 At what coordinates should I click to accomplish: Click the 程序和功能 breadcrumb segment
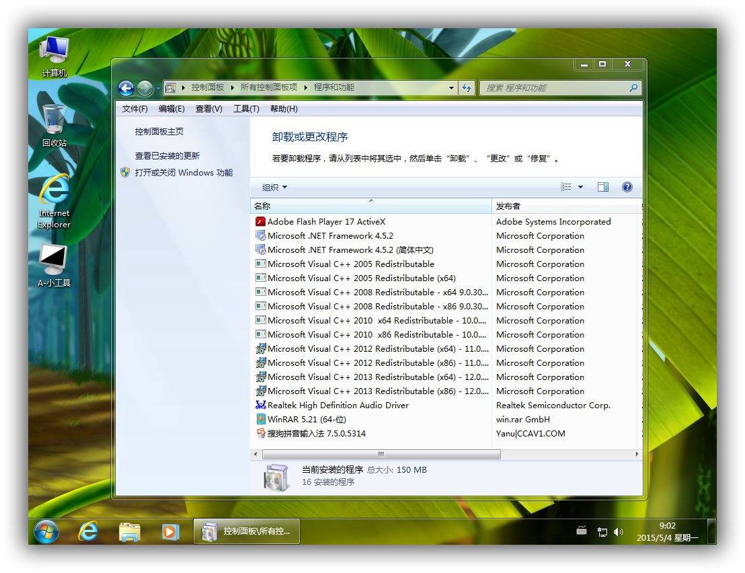click(334, 87)
